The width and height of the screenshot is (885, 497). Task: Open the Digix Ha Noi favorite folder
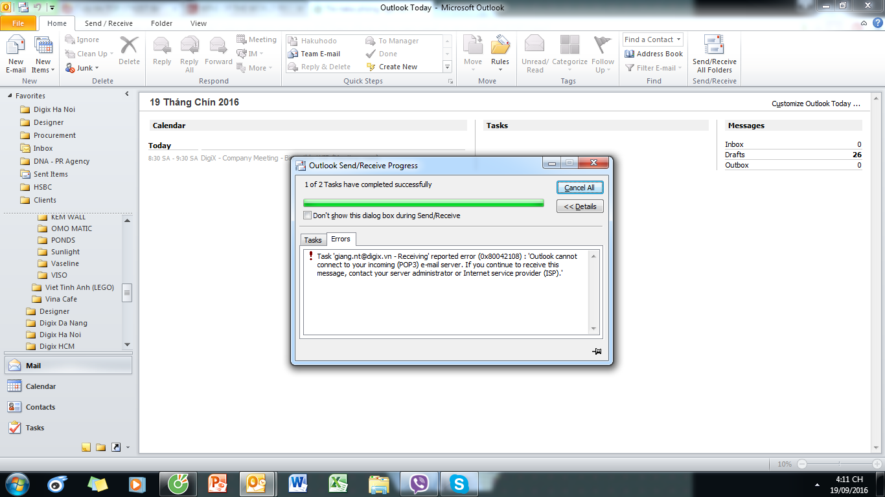(54, 109)
